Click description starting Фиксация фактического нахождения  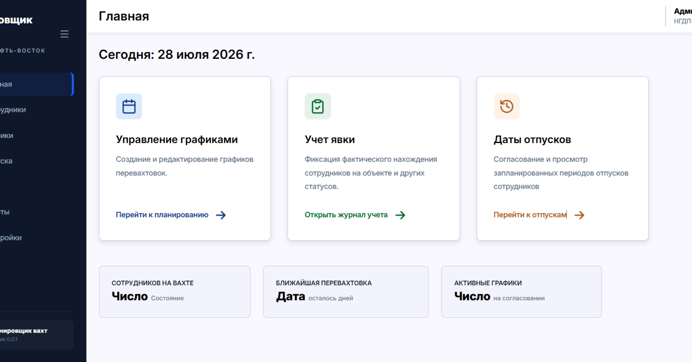pyautogui.click(x=371, y=173)
